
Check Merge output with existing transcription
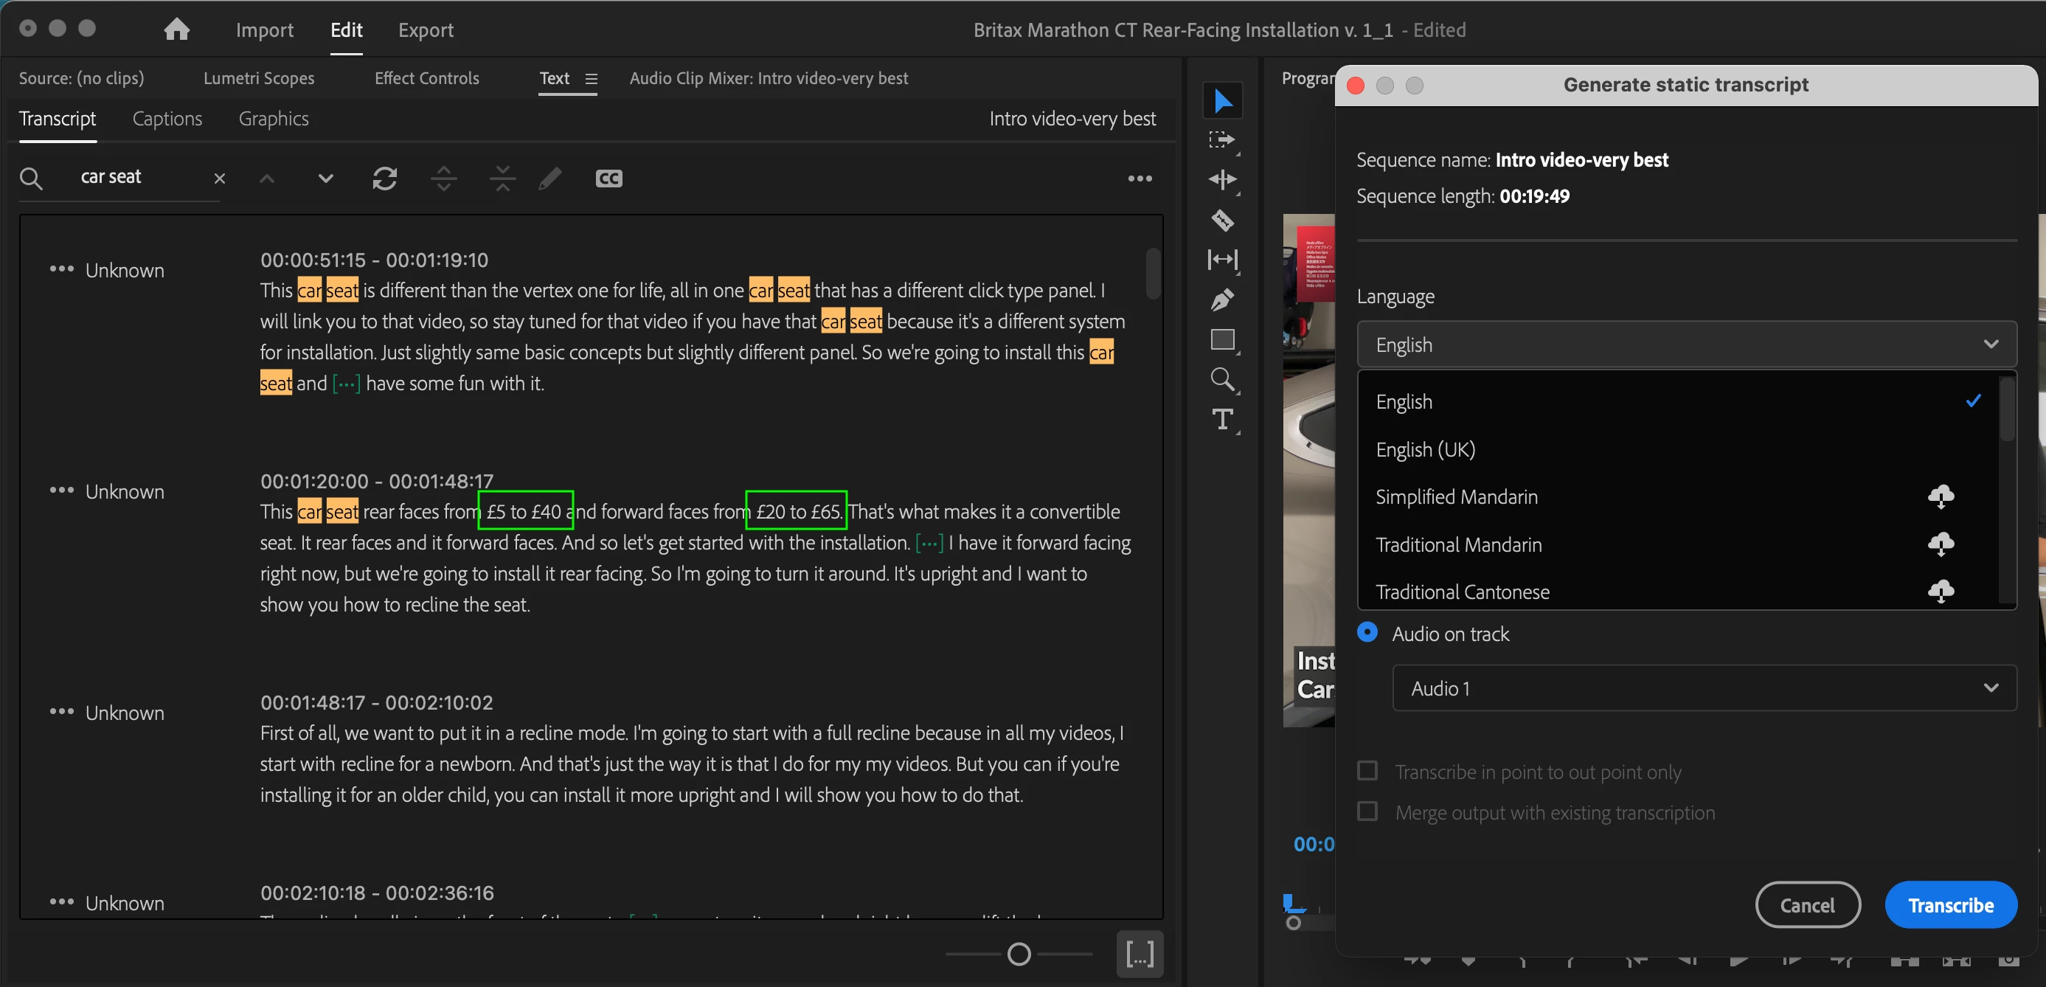(1367, 811)
